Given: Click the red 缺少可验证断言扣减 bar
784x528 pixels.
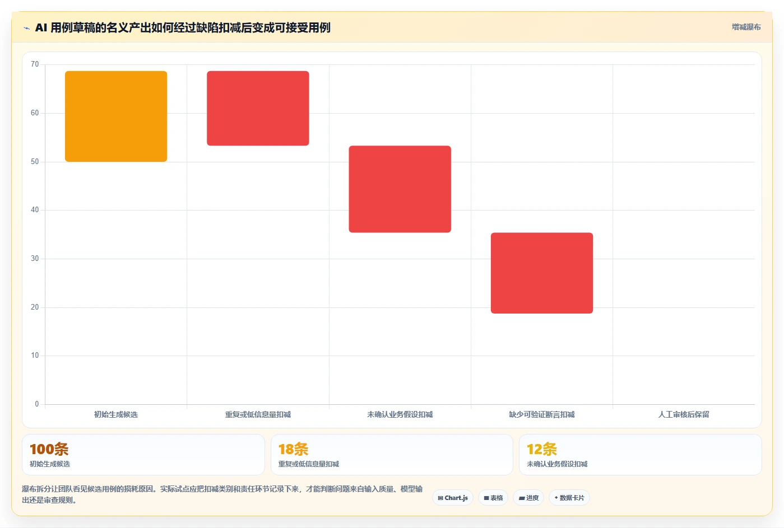Looking at the screenshot, I should pyautogui.click(x=542, y=273).
